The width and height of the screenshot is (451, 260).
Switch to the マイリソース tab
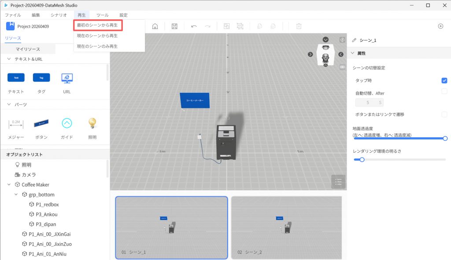28,49
